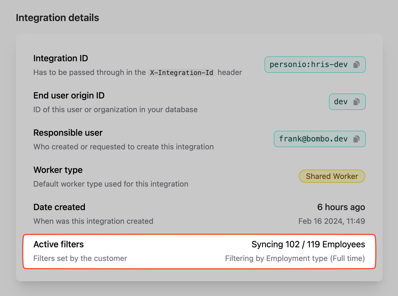Click Who created or requested description text
The height and width of the screenshot is (296, 398).
pos(123,147)
